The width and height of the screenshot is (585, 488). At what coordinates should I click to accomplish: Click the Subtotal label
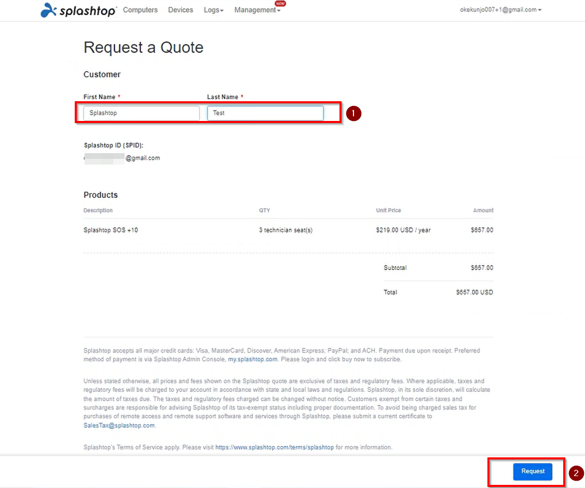point(395,268)
